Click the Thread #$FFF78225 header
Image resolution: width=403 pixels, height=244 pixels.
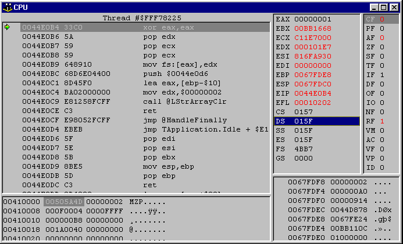point(137,18)
